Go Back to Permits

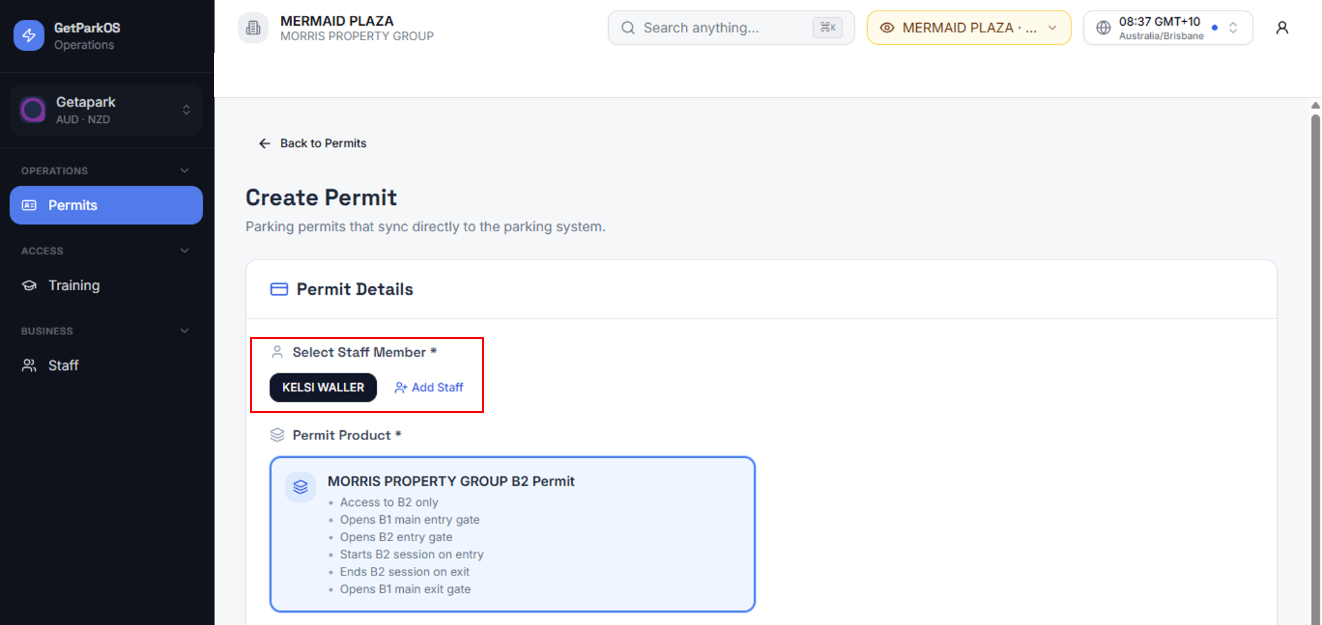(312, 143)
